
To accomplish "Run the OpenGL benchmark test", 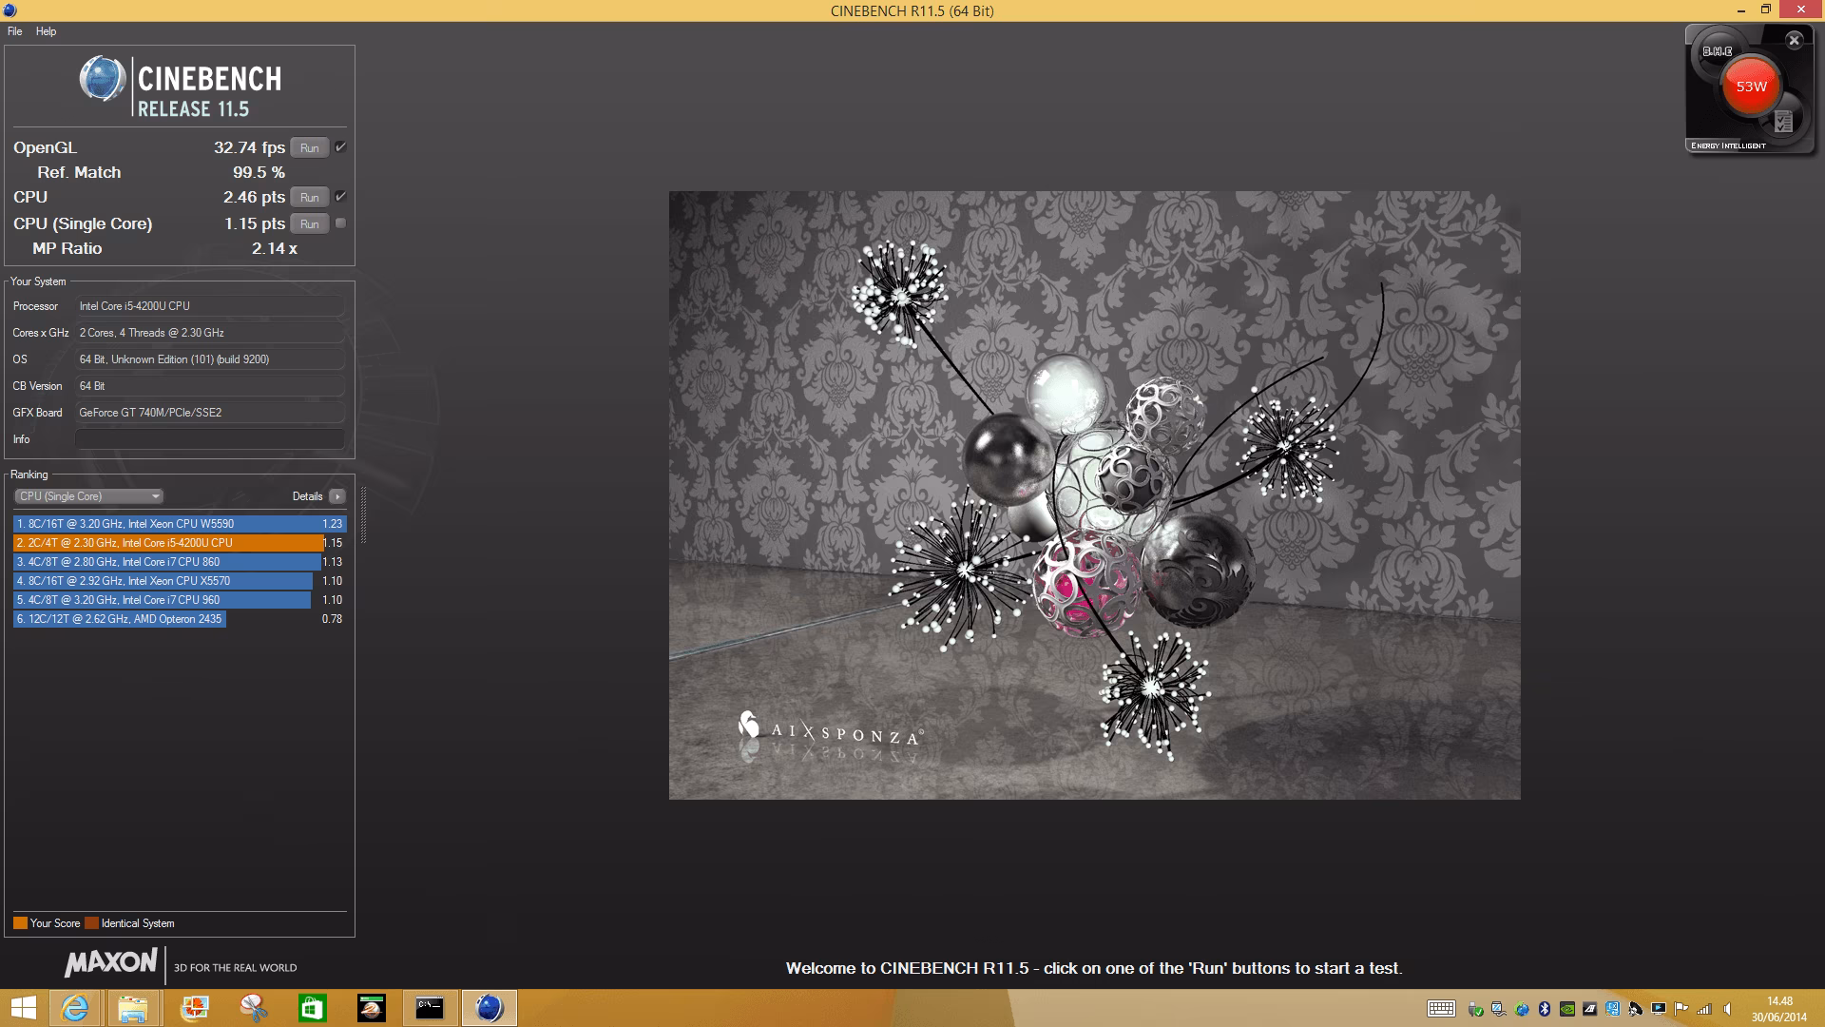I will [310, 147].
